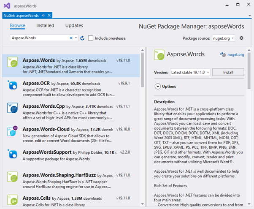Screen dimensions: 254x209
Task: Select the AsposeWordsSupport package title
Action: tap(47, 152)
